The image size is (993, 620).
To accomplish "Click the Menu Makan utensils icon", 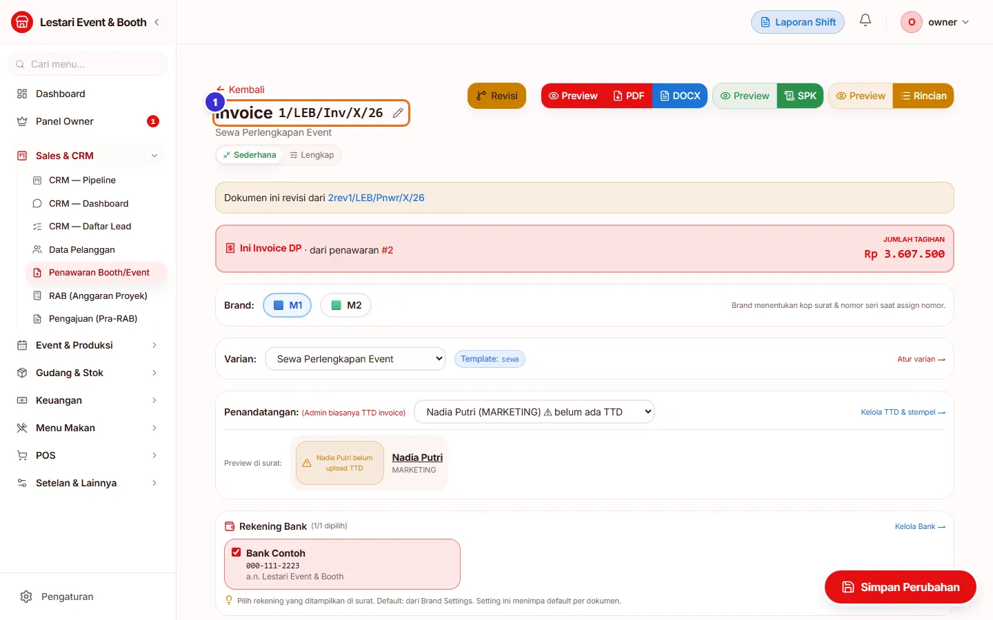I will pyautogui.click(x=22, y=428).
